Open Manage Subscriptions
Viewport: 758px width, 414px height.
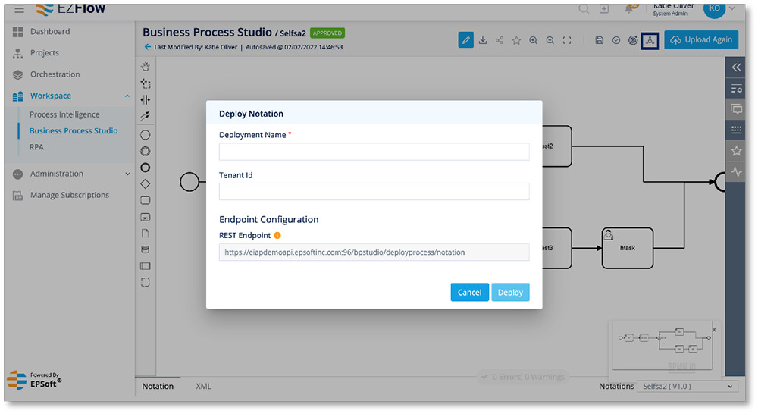(70, 195)
